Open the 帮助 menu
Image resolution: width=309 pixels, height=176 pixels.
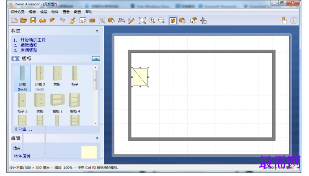(89, 12)
